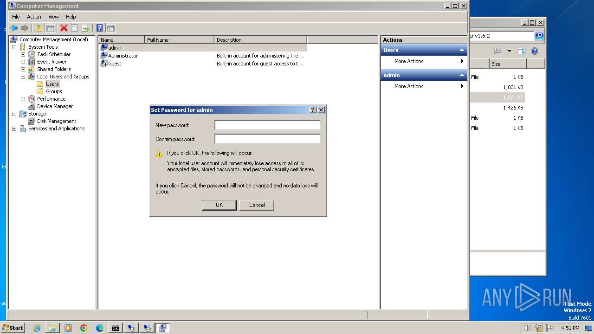
Task: Sort by the Description column header
Action: tap(260, 40)
